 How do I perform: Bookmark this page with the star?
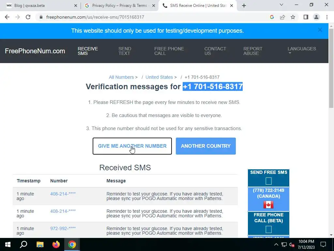click(x=293, y=17)
